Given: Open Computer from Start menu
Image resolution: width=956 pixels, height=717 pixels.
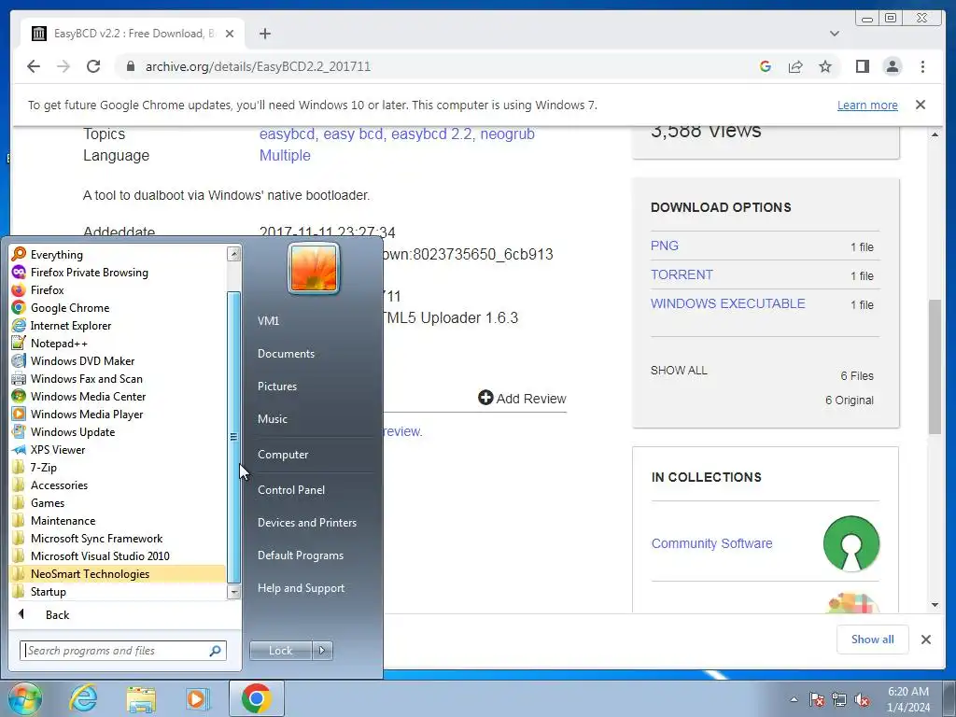Looking at the screenshot, I should point(283,455).
